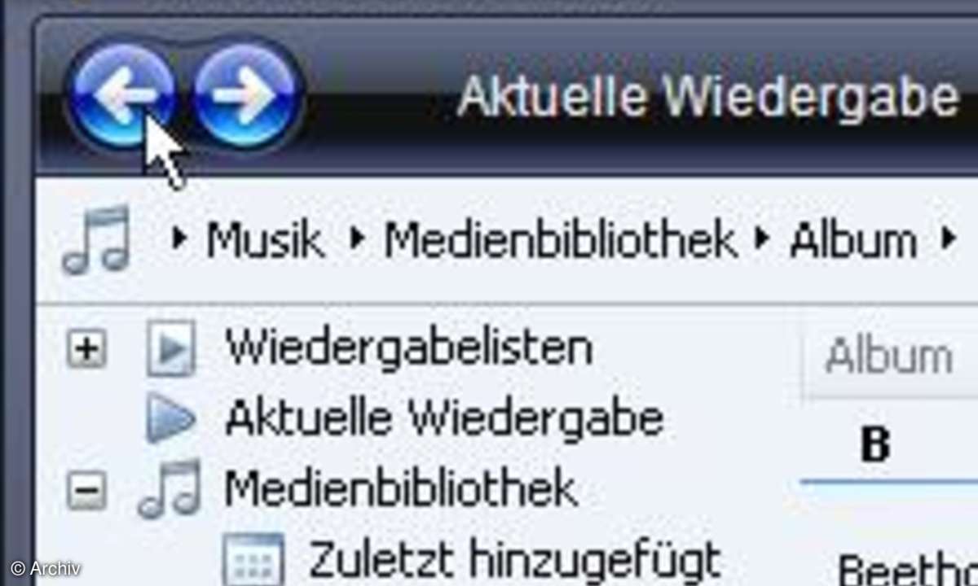
Task: Click the music note icon in breadcrumb bar
Action: [x=96, y=239]
